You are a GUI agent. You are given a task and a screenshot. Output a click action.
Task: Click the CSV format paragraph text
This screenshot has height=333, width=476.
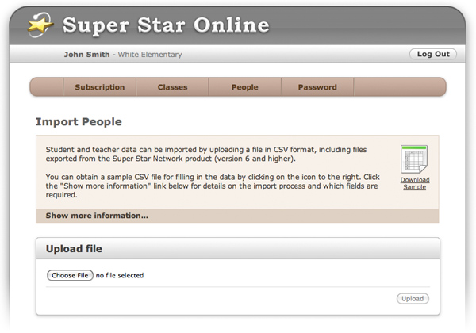pyautogui.click(x=206, y=154)
